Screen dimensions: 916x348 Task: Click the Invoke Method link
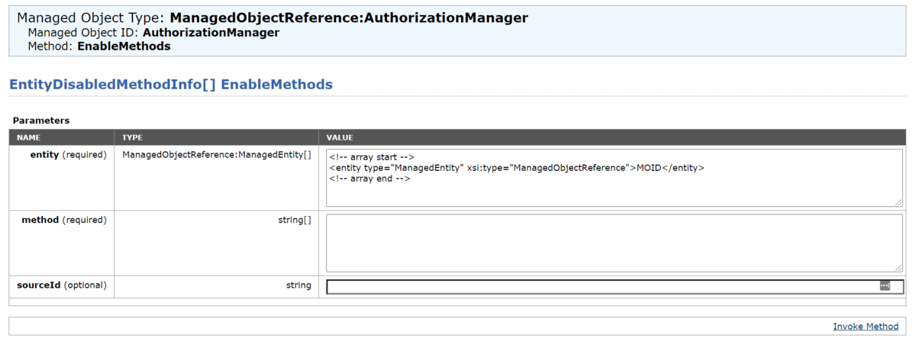point(866,326)
